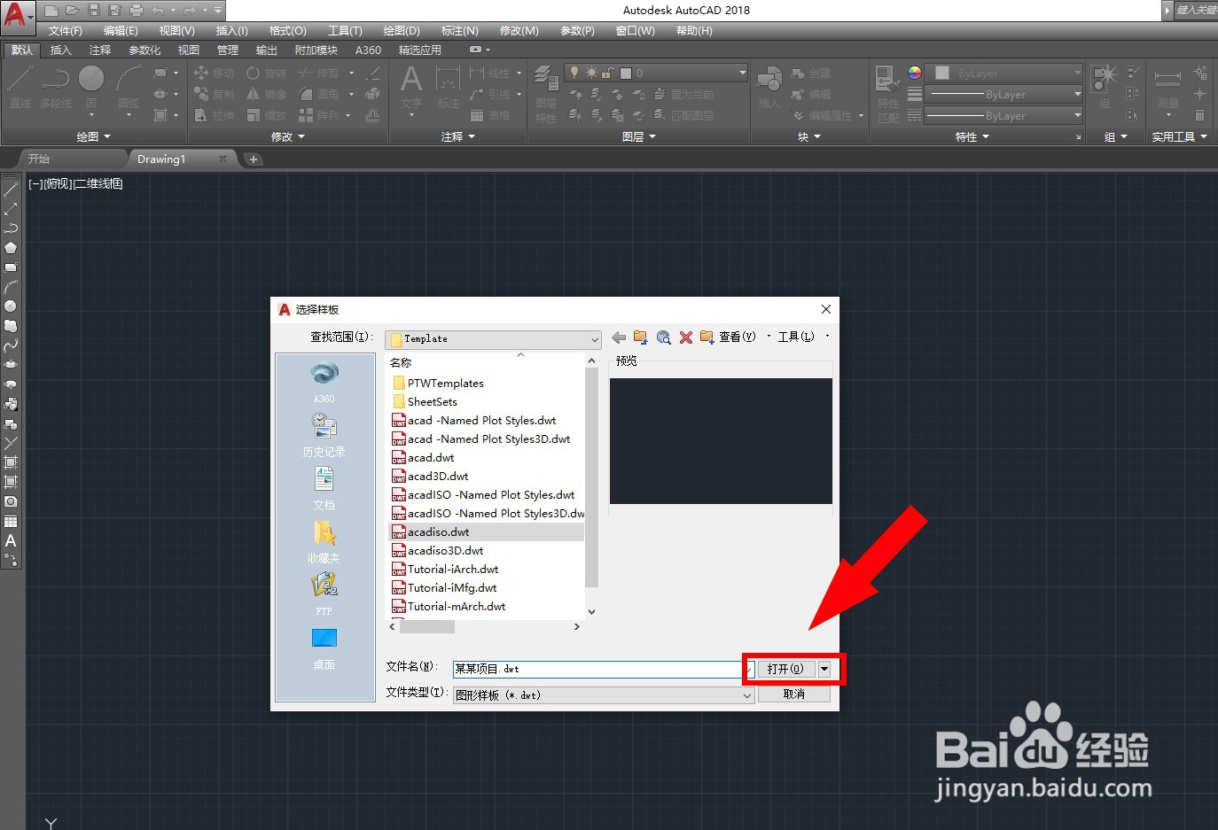1218x830 pixels.
Task: Click the Redo arrow in quick access toolbar
Action: [189, 11]
